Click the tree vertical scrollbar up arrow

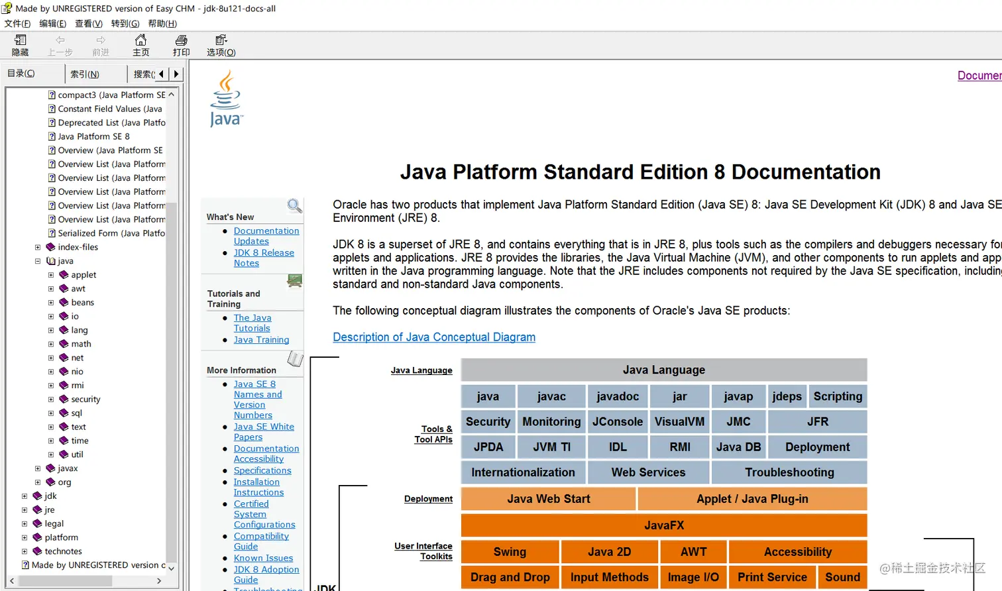click(171, 94)
